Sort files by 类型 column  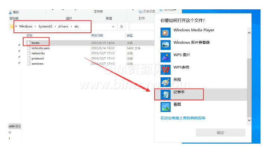(x=130, y=35)
